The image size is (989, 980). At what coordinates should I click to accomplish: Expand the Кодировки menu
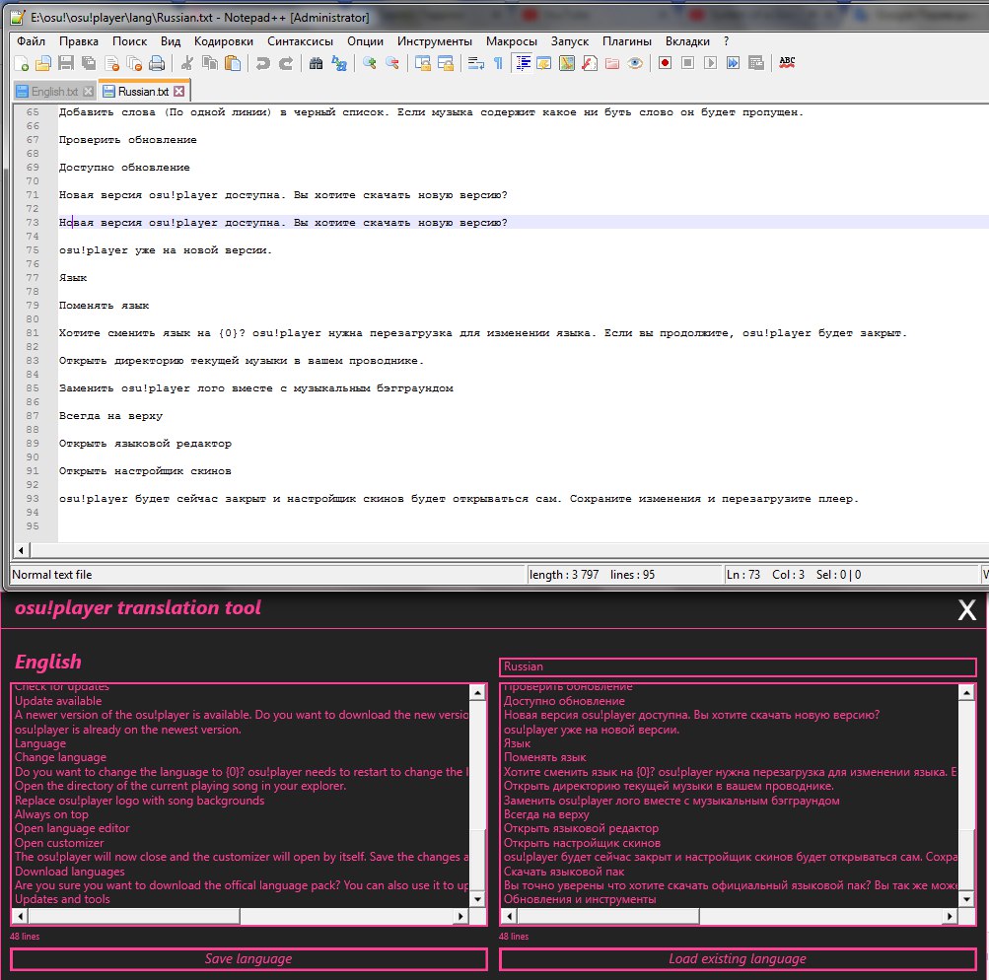point(223,41)
